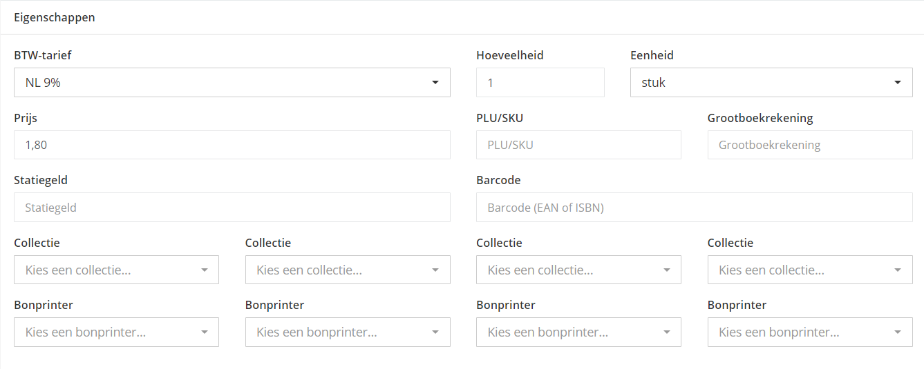Expand the Eenheid dropdown set to stuk
This screenshot has height=369, width=924.
click(x=771, y=82)
